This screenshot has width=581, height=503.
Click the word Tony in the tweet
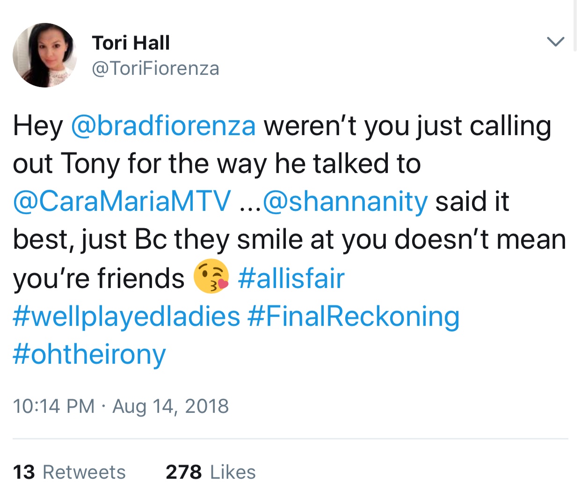coord(90,164)
